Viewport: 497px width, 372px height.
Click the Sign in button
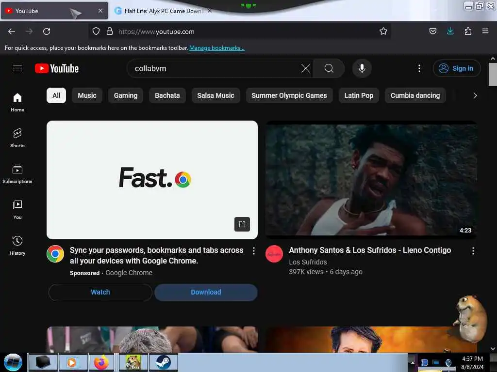(457, 68)
